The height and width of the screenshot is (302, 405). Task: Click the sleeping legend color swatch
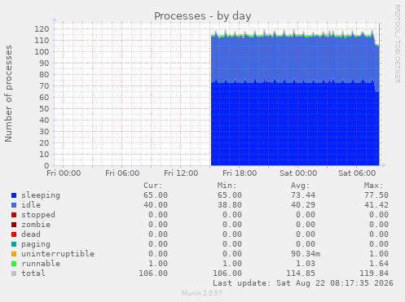(x=14, y=195)
